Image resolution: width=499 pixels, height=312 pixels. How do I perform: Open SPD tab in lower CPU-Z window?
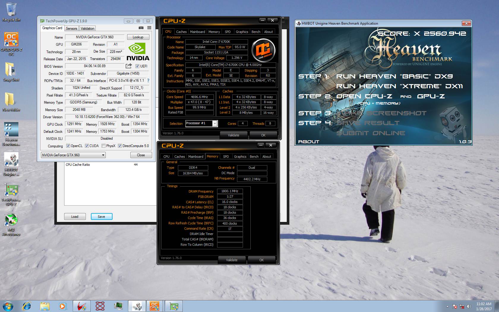coord(226,157)
